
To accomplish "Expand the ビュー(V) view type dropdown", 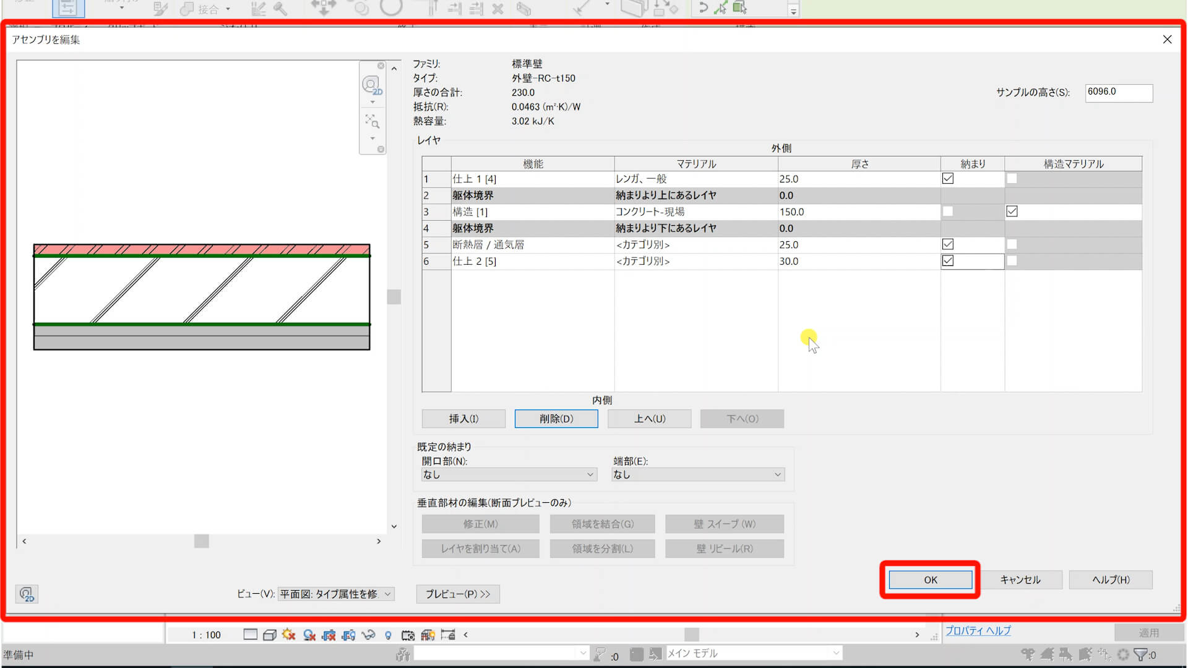I will [x=335, y=594].
